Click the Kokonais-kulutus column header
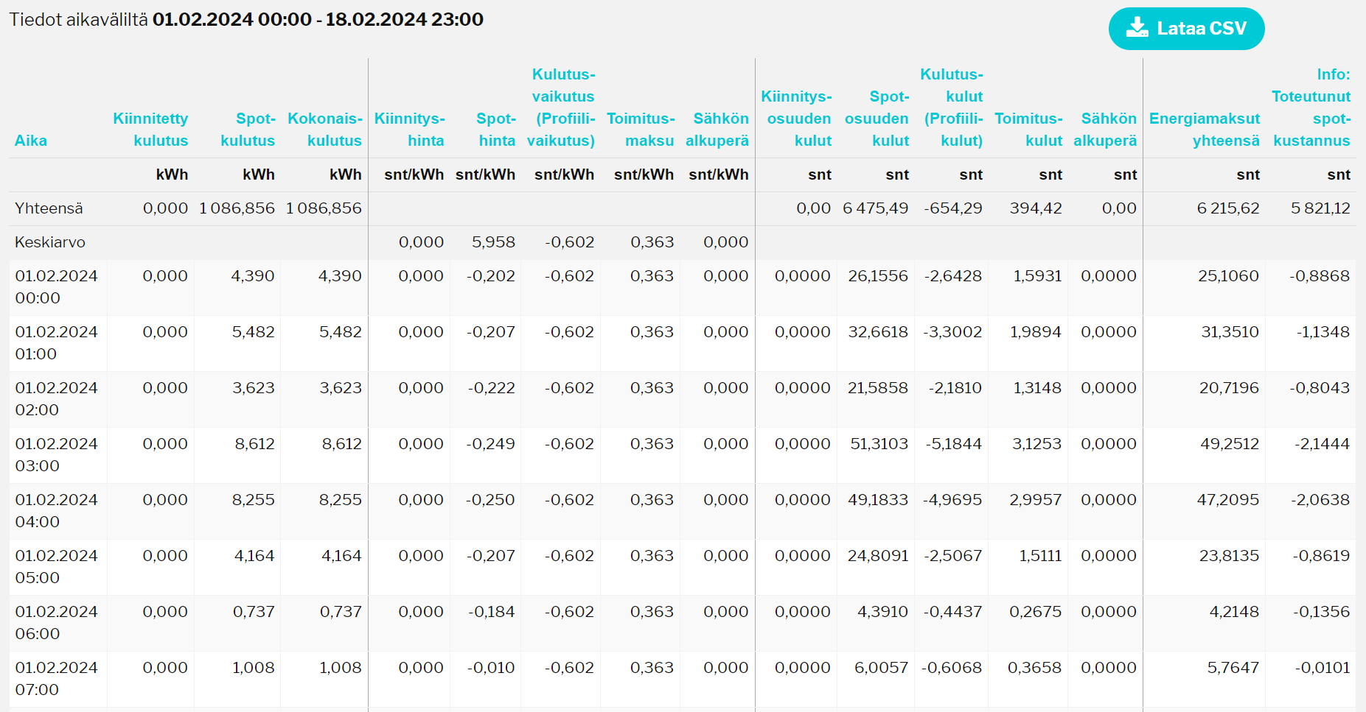 point(325,130)
